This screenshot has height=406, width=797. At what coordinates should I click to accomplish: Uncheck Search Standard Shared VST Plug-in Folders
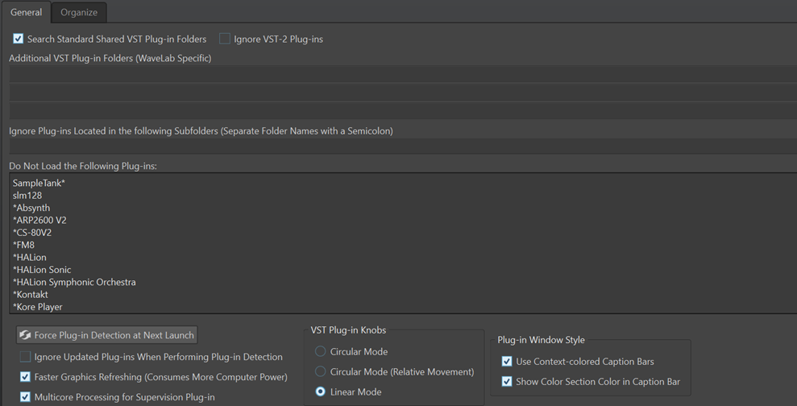pos(19,39)
